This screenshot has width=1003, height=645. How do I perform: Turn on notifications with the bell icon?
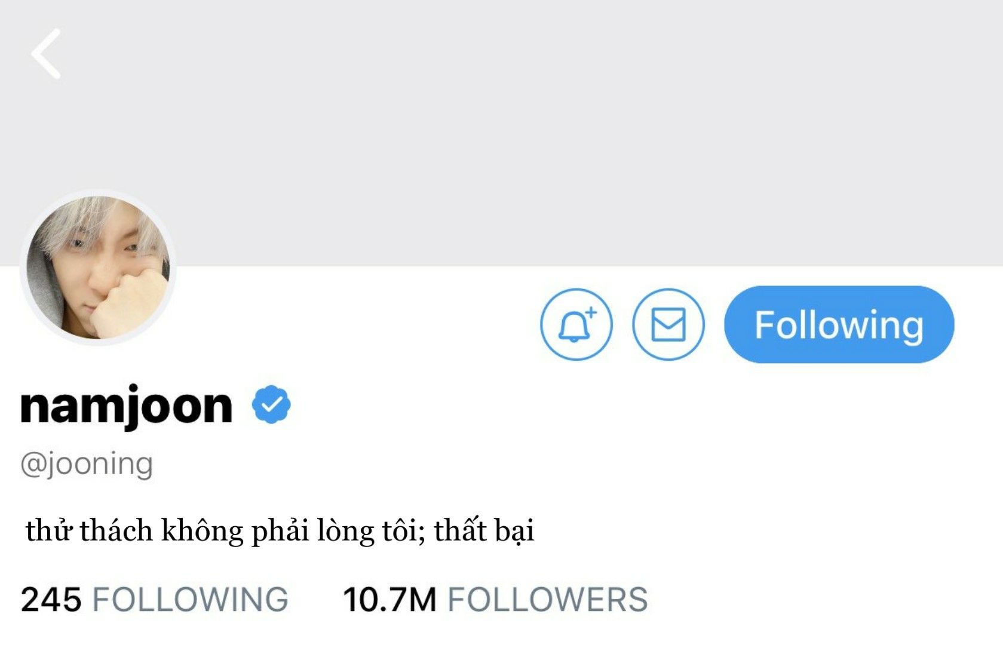click(x=576, y=324)
